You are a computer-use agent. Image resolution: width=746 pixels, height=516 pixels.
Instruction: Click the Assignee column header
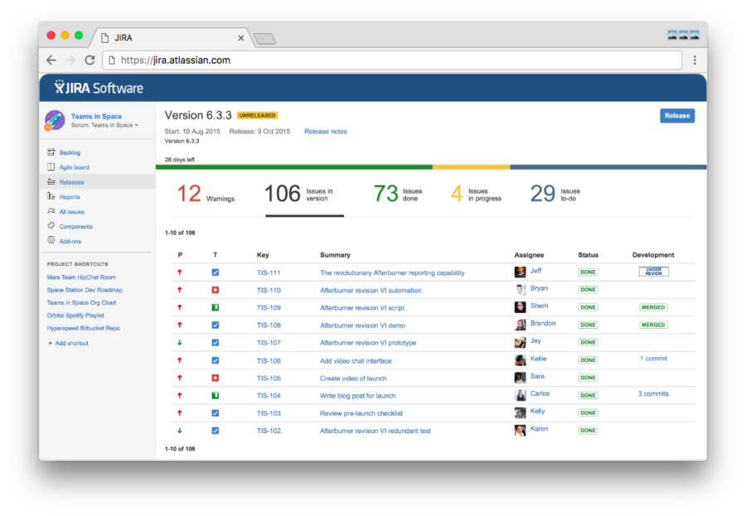click(x=529, y=255)
